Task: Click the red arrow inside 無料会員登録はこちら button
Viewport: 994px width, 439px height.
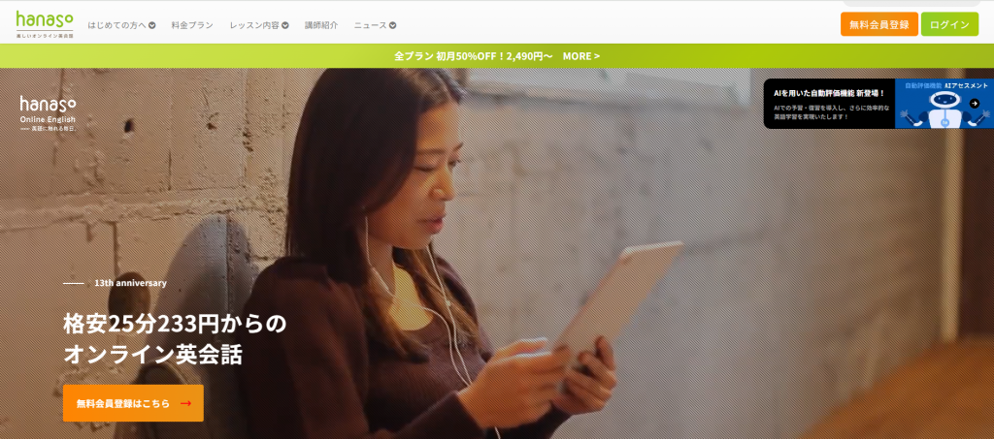Action: click(x=185, y=403)
